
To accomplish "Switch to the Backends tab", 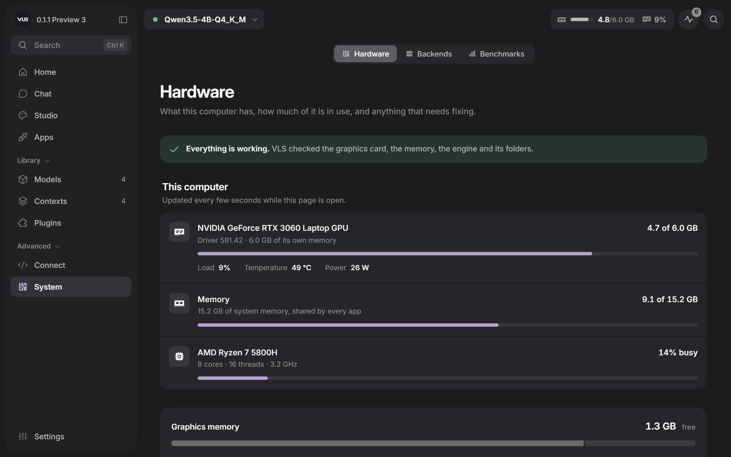I will coord(429,54).
